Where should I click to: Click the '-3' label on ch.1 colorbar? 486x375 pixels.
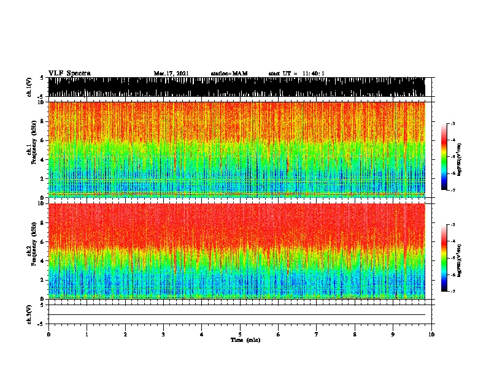pyautogui.click(x=453, y=123)
